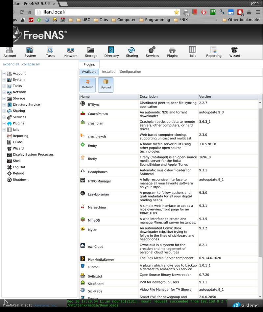Open the Other bookmarks folder

click(x=241, y=20)
